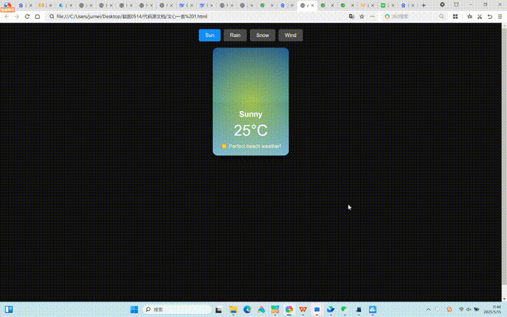Launch Microsoft Edge from taskbar
Viewport: 507px width, 317px height.
[x=247, y=309]
